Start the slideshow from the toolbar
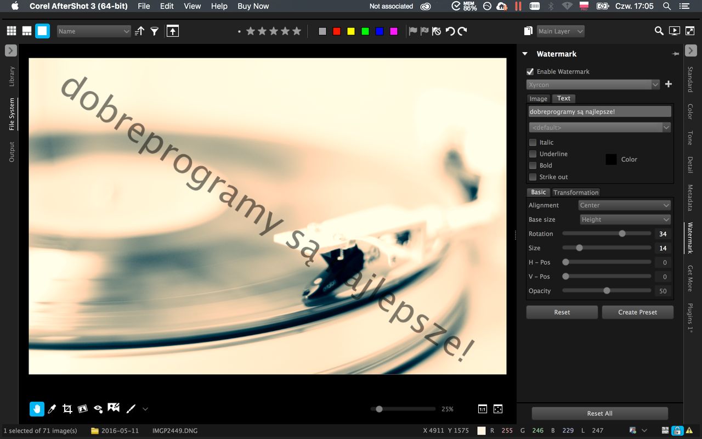This screenshot has height=439, width=702. point(675,31)
